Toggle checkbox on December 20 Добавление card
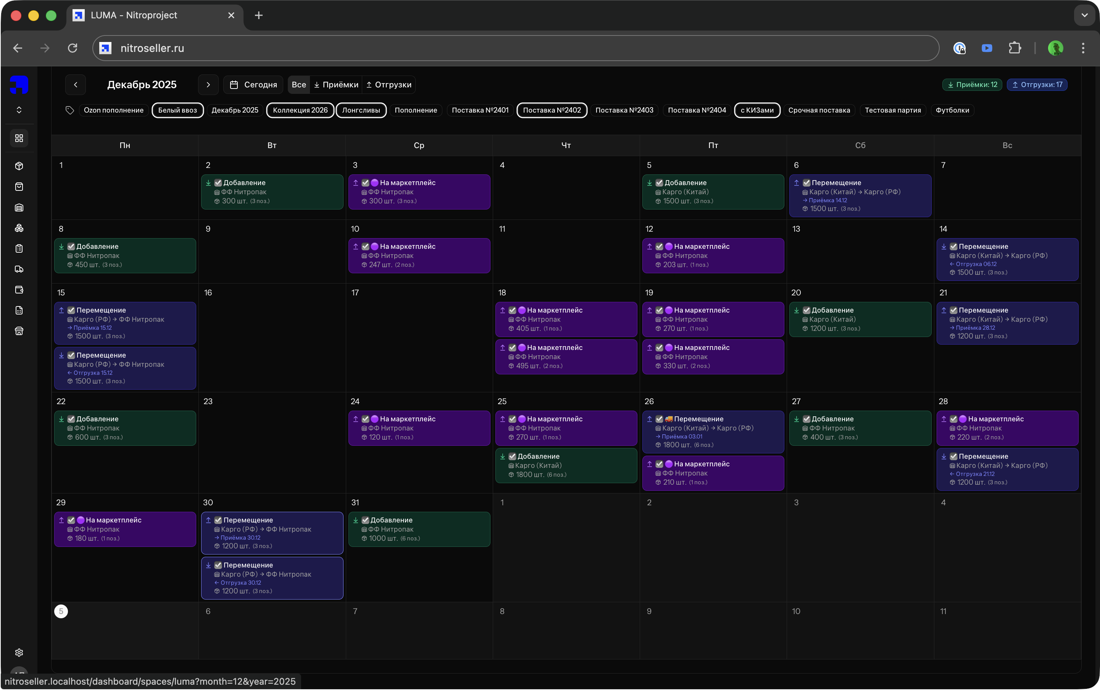This screenshot has height=690, width=1100. pyautogui.click(x=806, y=310)
